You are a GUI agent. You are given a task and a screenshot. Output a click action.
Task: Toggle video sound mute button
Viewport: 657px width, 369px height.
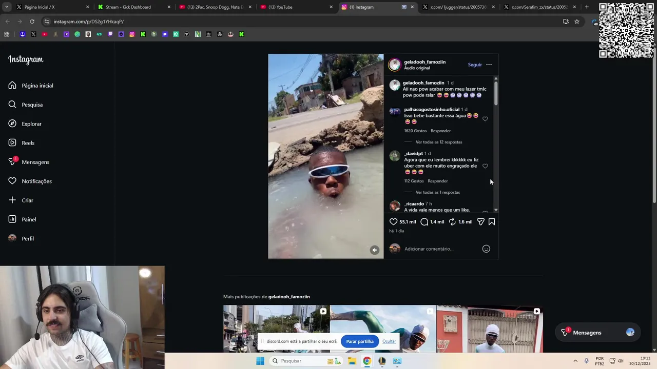click(x=375, y=250)
